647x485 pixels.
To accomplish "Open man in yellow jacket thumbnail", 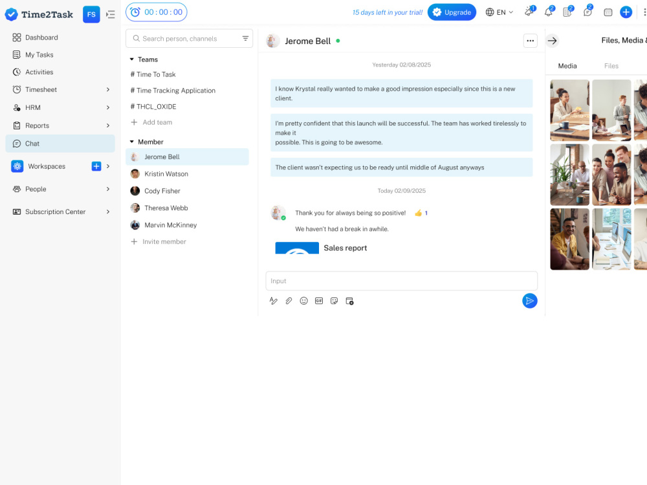I will tap(569, 239).
